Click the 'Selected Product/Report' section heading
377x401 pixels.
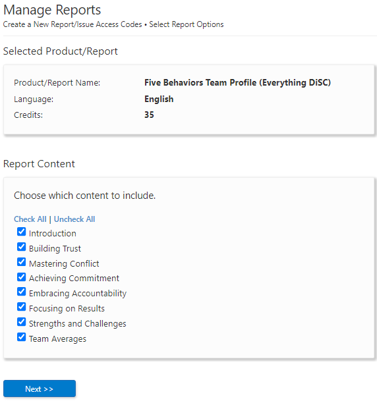pyautogui.click(x=61, y=51)
